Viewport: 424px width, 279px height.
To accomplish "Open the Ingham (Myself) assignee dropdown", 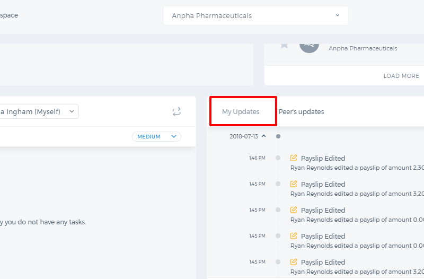I will 38,111.
